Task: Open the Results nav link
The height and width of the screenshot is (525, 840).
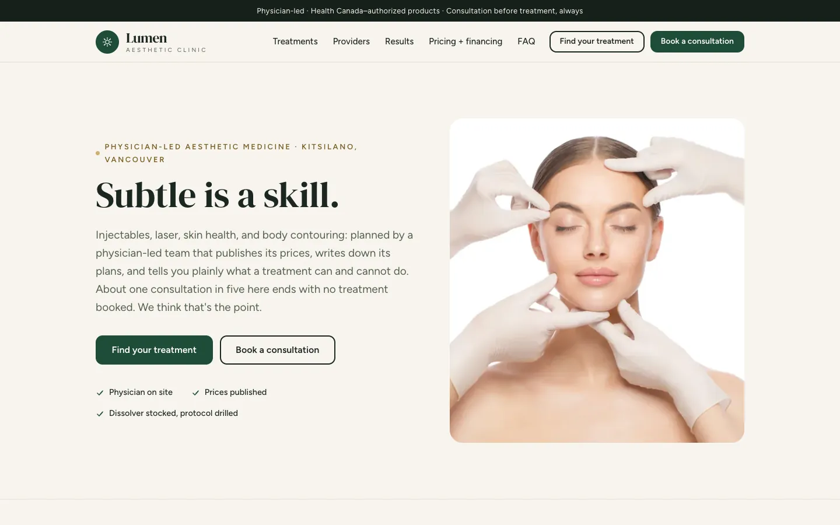Action: pyautogui.click(x=399, y=41)
